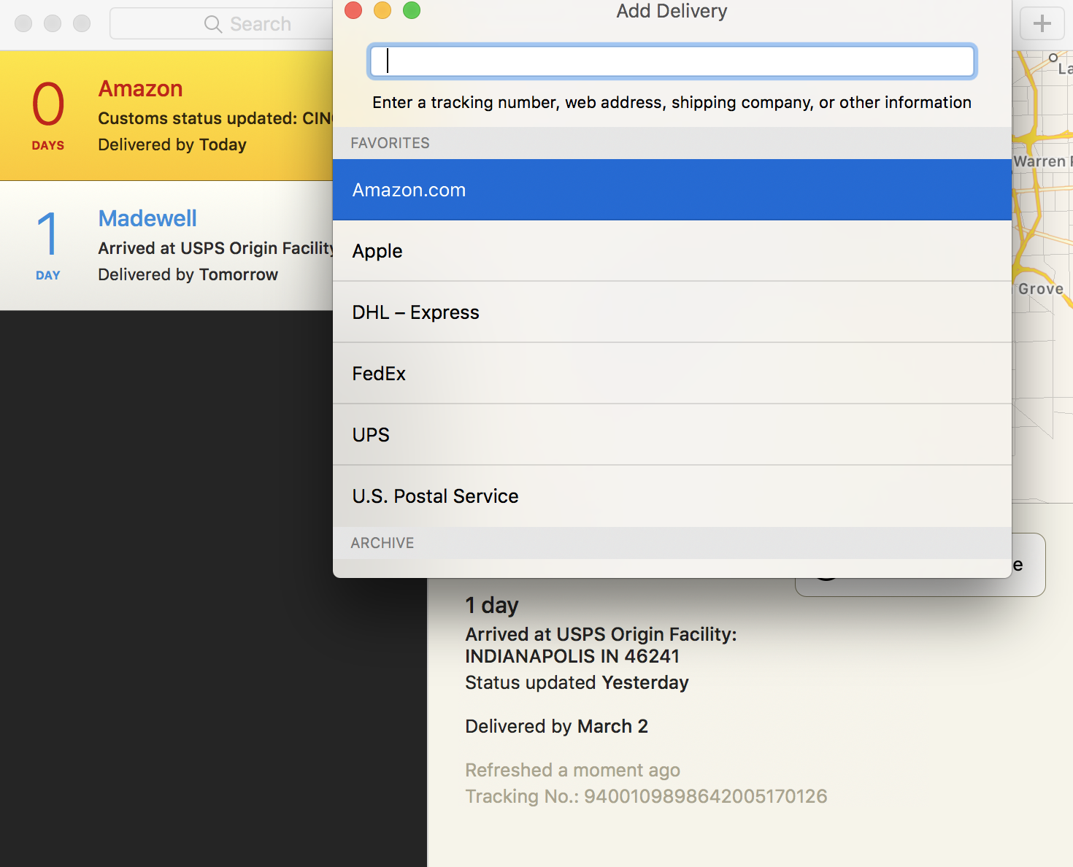Pick FedEx from the Favorites list
Screen dimensions: 1073x867
click(x=672, y=374)
